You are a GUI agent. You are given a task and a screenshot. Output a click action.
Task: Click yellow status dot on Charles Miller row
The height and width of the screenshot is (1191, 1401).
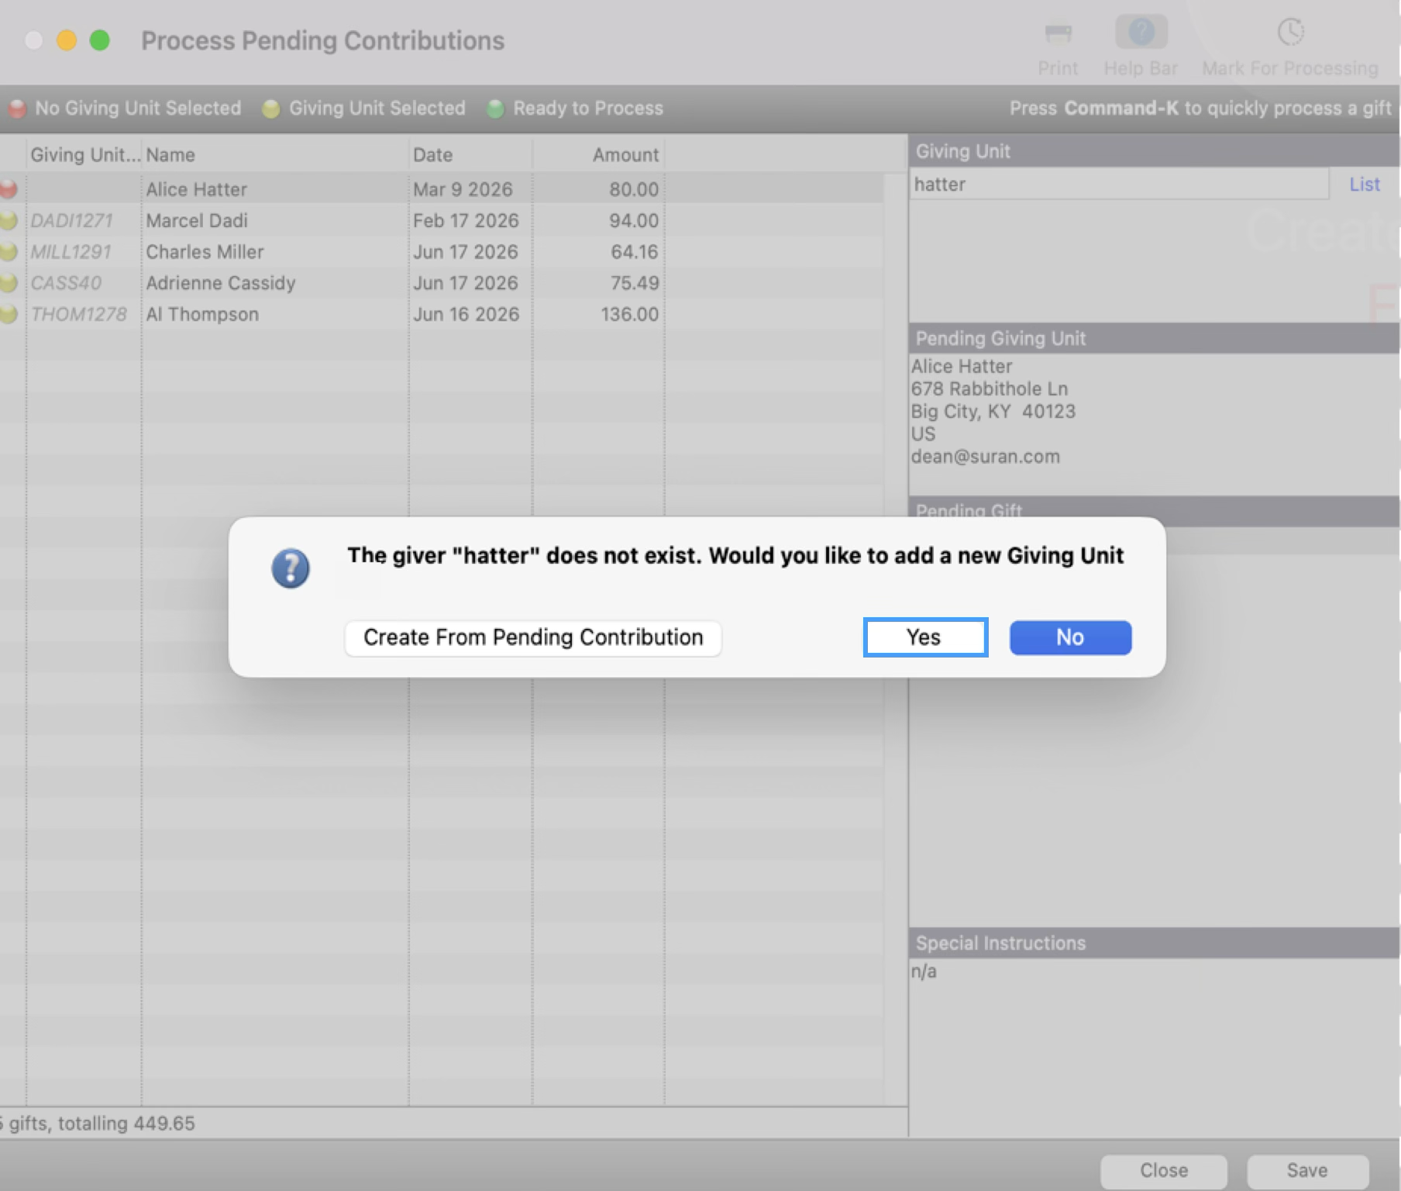[9, 252]
